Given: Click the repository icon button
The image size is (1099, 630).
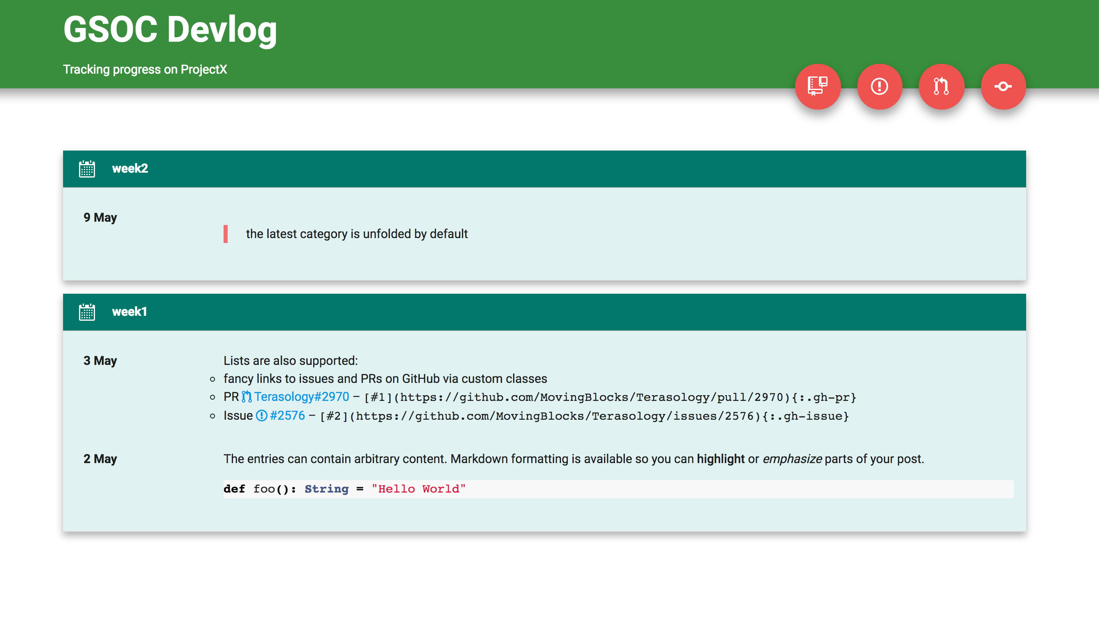Looking at the screenshot, I should (x=818, y=87).
